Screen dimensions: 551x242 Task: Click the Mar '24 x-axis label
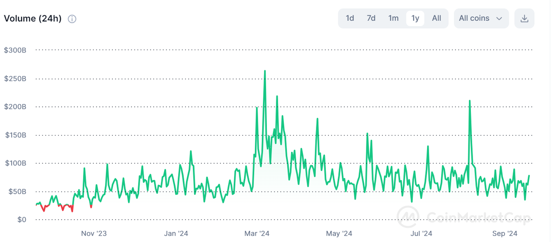click(257, 233)
